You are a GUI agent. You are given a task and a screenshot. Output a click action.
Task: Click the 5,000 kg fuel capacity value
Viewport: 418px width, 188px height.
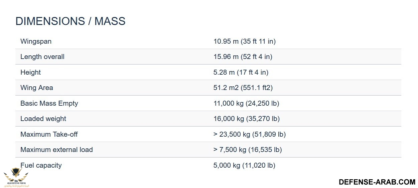click(244, 165)
